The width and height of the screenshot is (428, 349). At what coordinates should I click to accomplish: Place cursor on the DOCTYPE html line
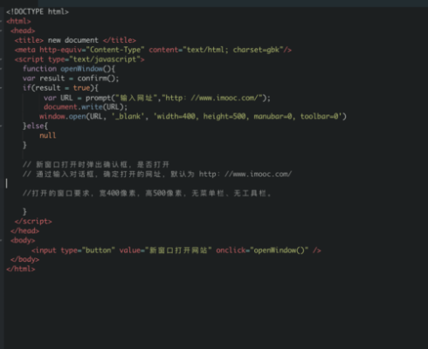tap(38, 11)
